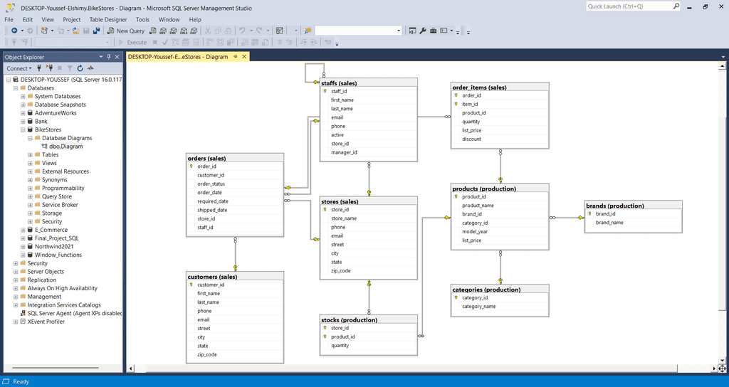Select dbo.Diagram in the Object Explorer

tap(65, 147)
